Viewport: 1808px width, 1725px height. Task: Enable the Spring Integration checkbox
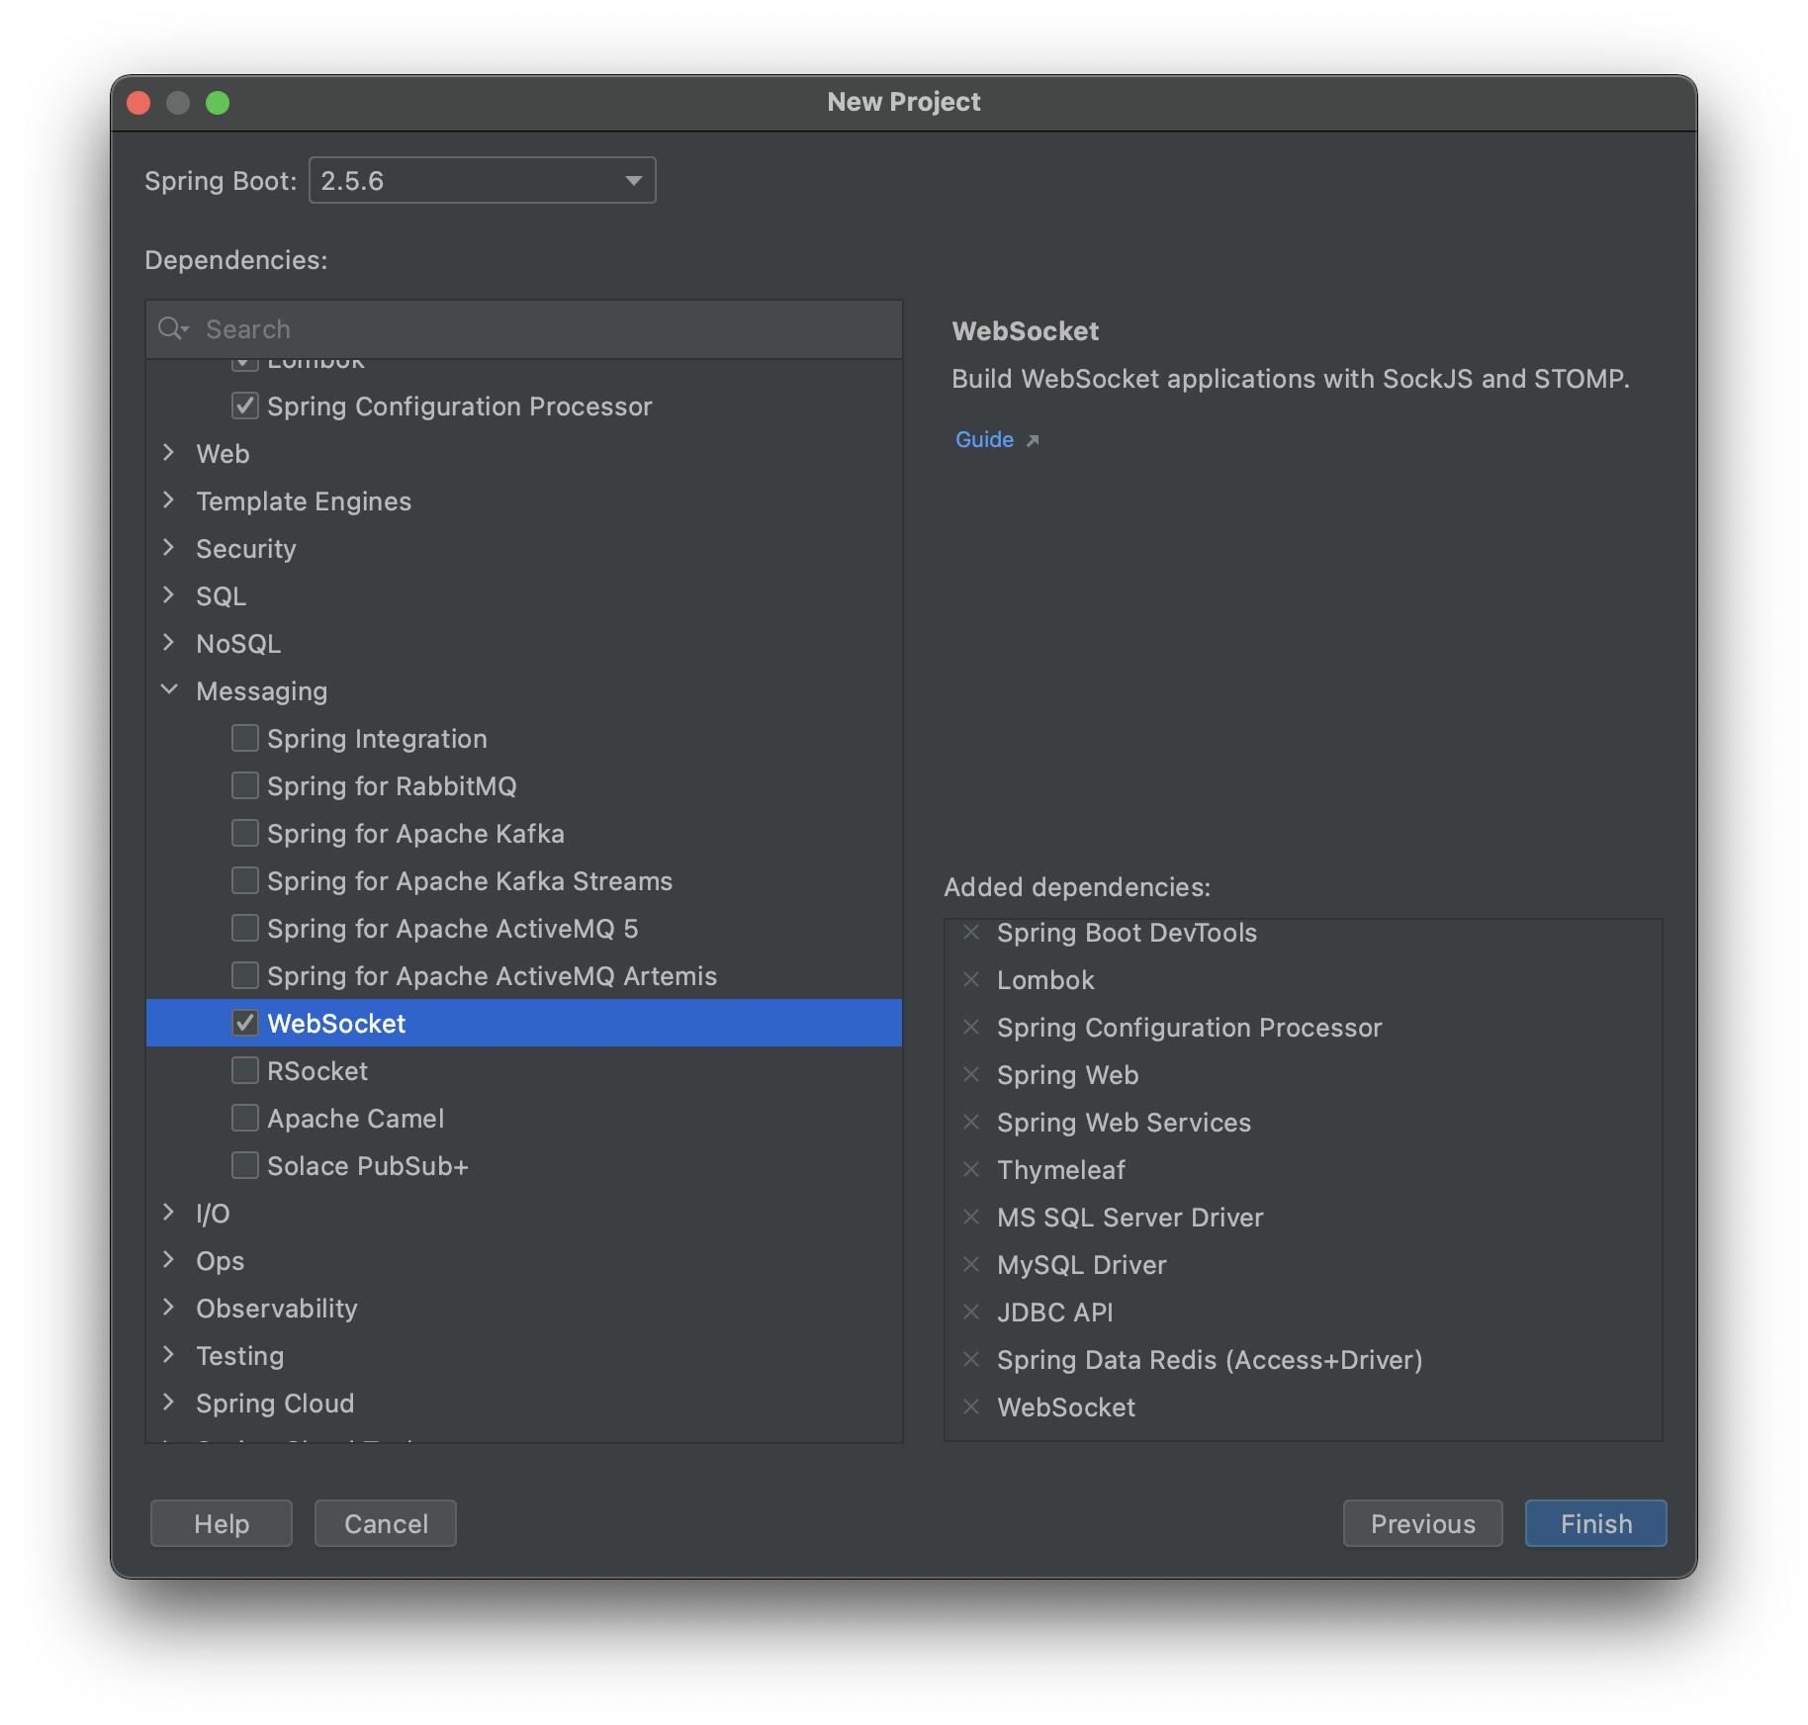[245, 738]
